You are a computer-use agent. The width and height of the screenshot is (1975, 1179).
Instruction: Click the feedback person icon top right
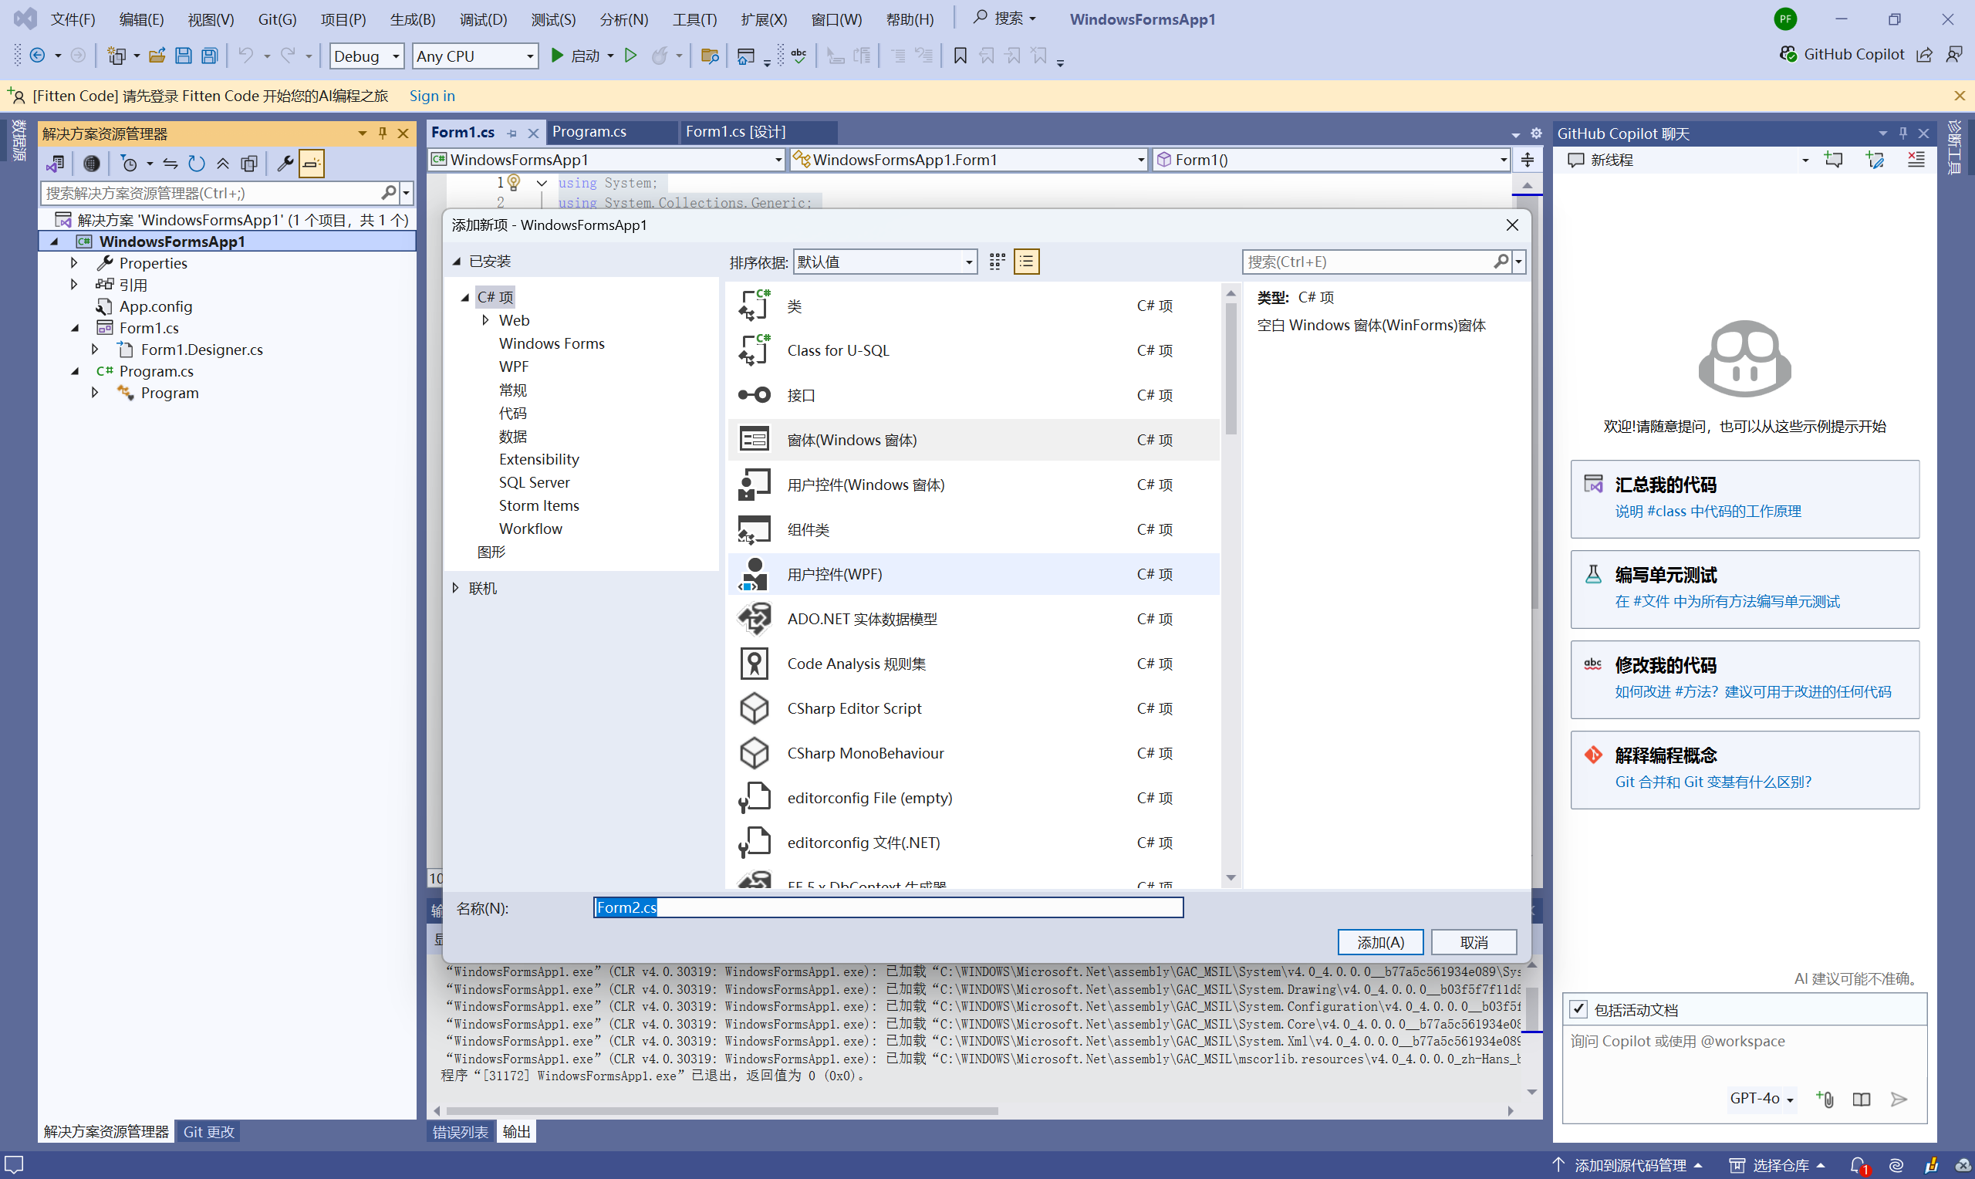point(1954,54)
